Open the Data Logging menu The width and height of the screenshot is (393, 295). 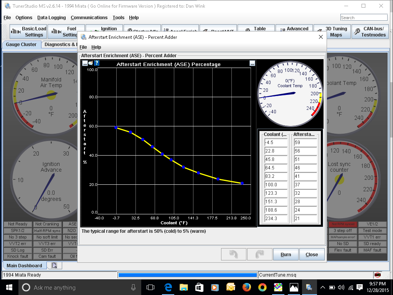(51, 18)
